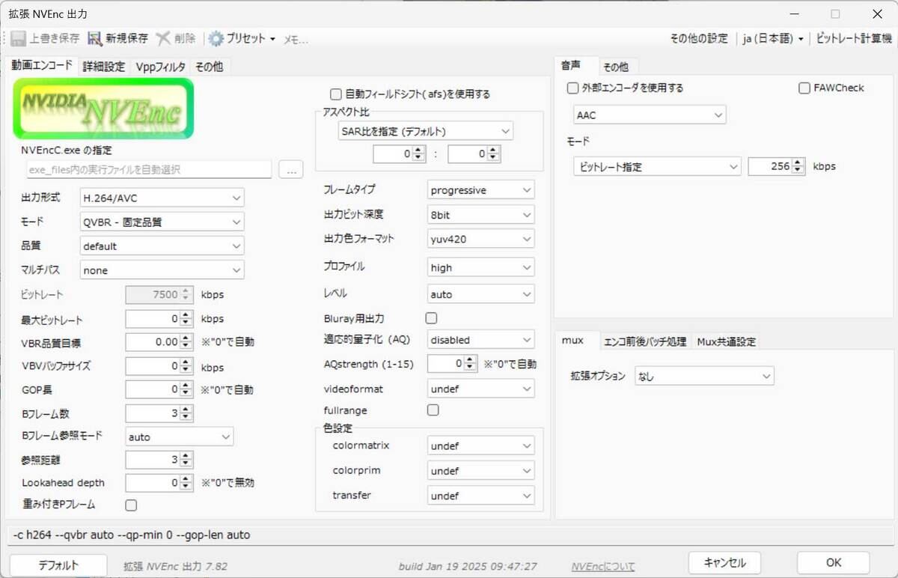Open the videoformat undef dropdown

click(x=480, y=389)
